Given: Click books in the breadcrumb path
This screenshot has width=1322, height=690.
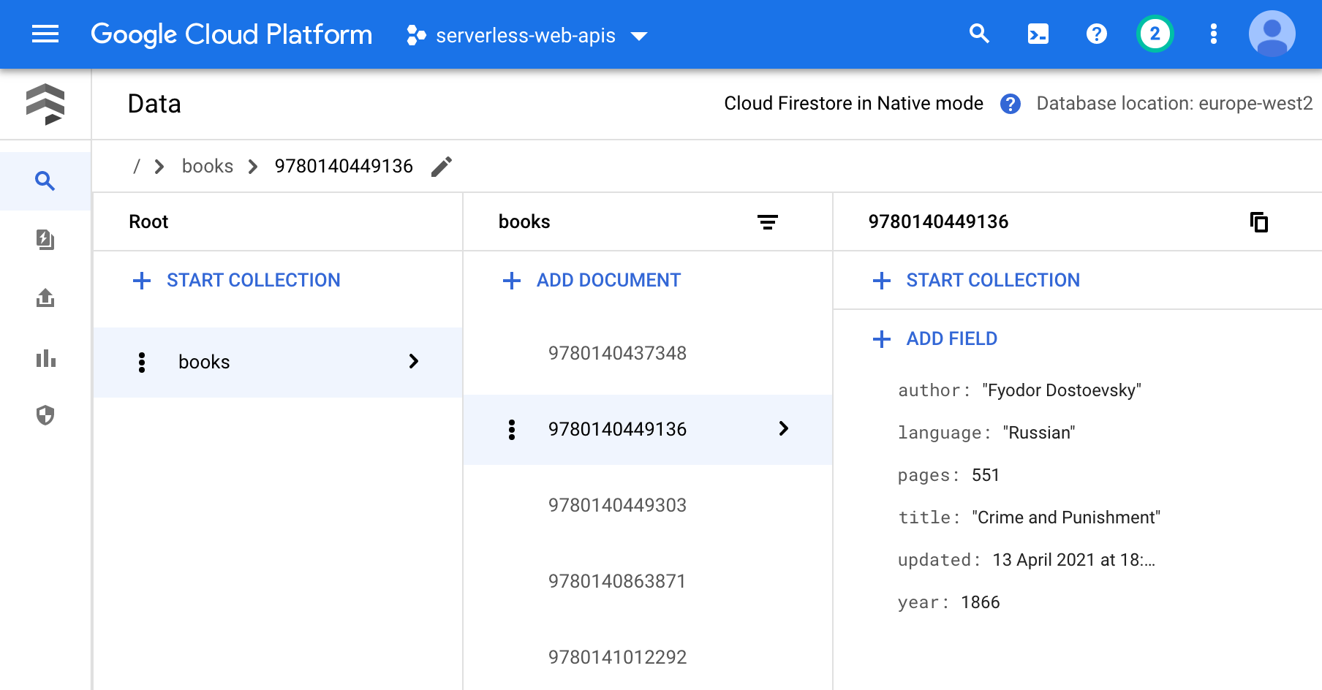Looking at the screenshot, I should pyautogui.click(x=208, y=167).
